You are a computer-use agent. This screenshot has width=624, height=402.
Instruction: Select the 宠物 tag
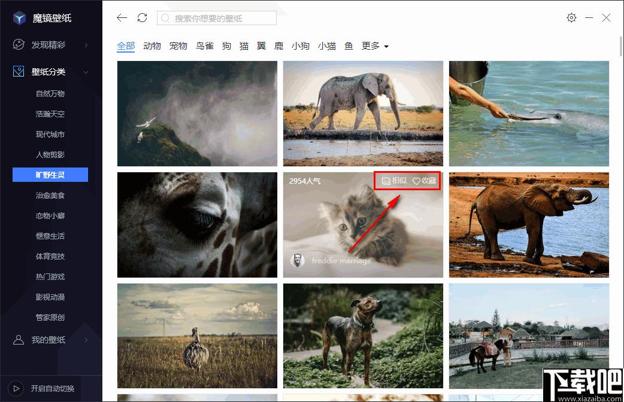(x=178, y=46)
